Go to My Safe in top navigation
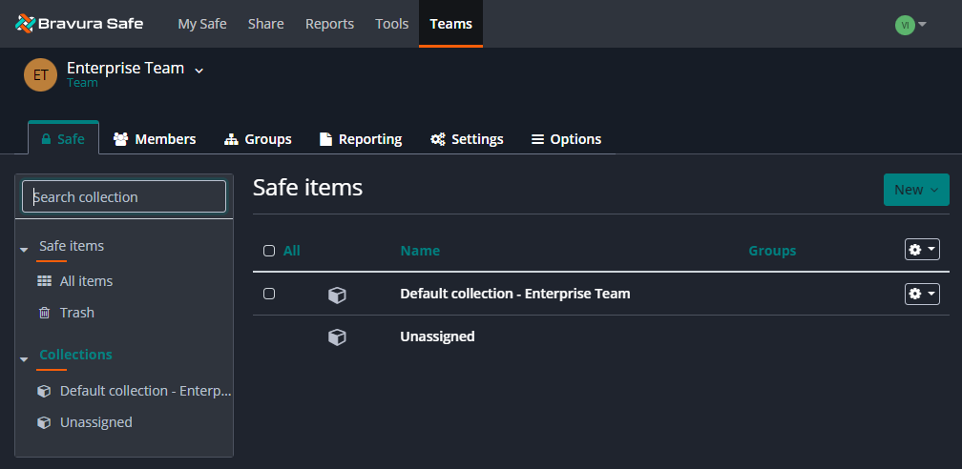Viewport: 962px width, 469px height. click(202, 24)
